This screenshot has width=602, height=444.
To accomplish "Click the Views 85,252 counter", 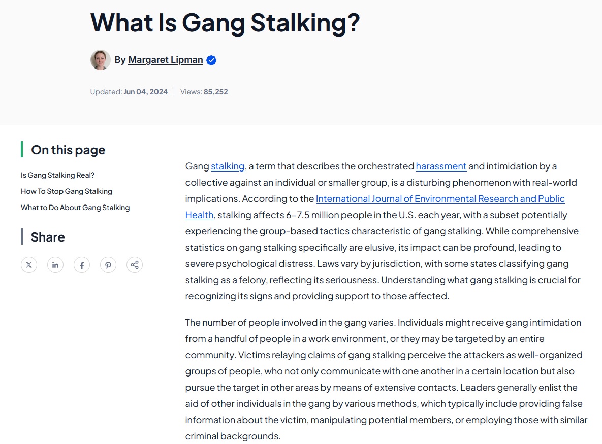I will click(204, 92).
